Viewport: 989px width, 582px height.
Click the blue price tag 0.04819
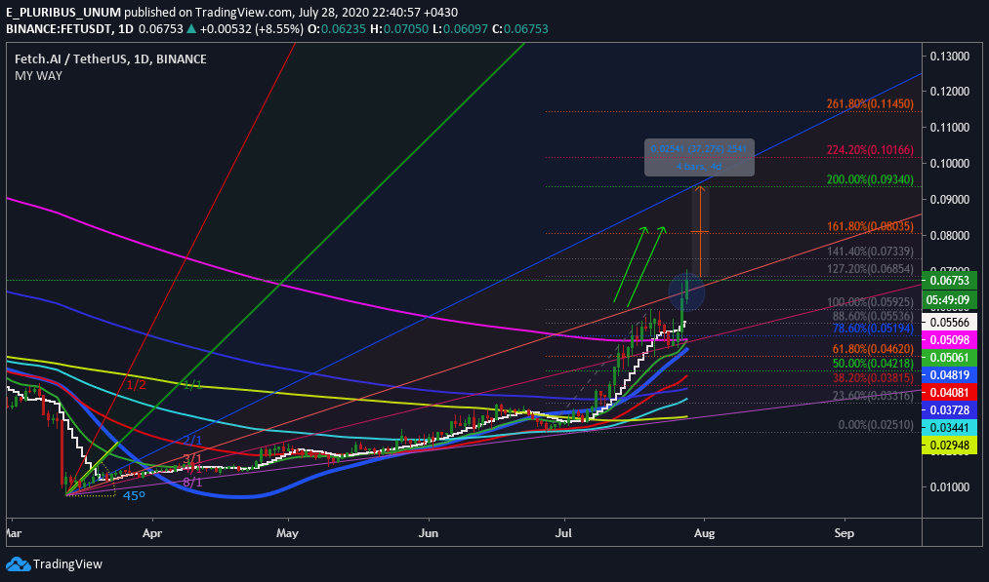click(x=951, y=374)
